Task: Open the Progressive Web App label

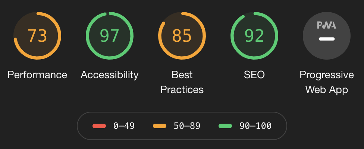Action: pyautogui.click(x=327, y=82)
